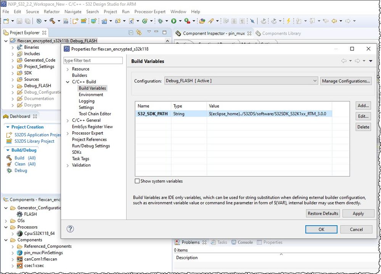Screen dimensions: 381x274
Task: Expand the Resource tree node in Properties
Action: click(x=68, y=69)
